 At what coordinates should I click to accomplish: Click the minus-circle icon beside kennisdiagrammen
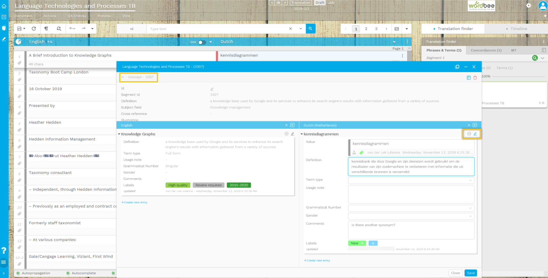click(x=469, y=134)
